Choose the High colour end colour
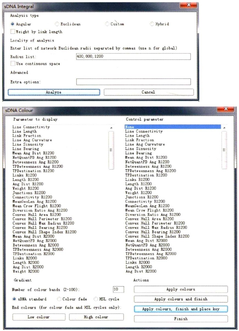 click(96, 317)
